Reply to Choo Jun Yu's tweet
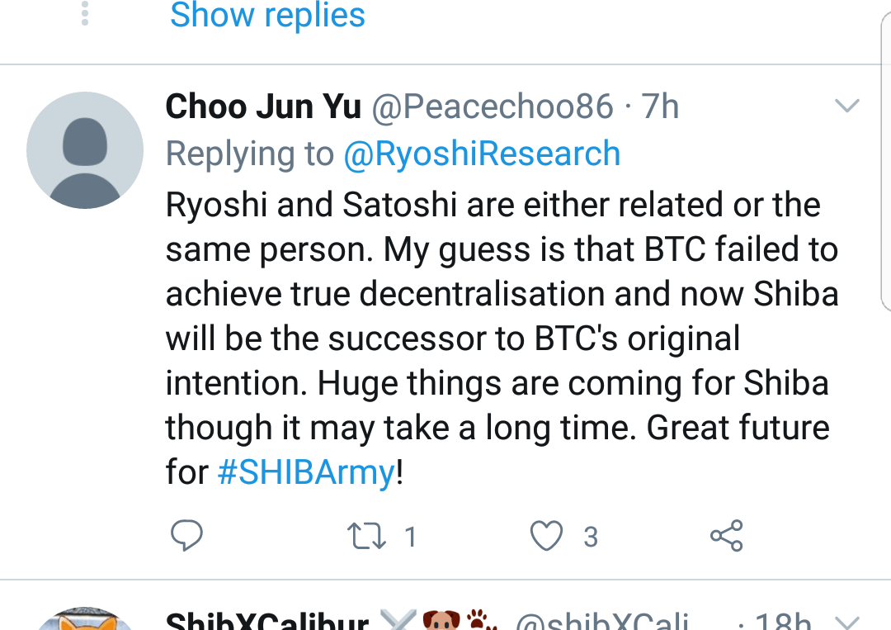891x630 pixels. (x=186, y=537)
